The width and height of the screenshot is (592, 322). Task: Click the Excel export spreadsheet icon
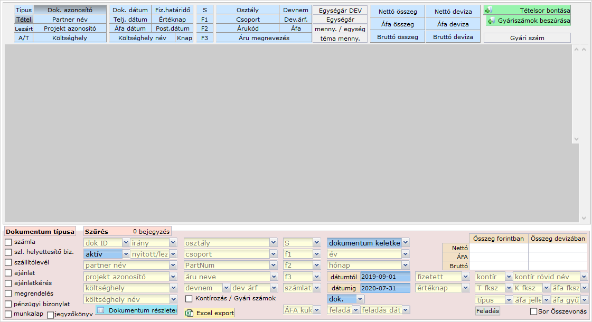[189, 313]
